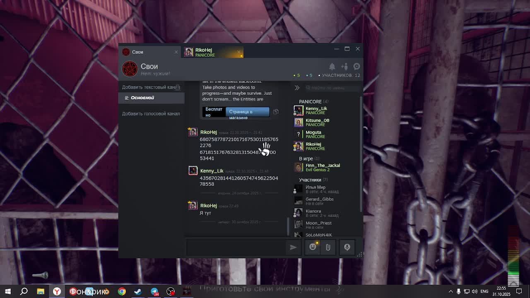
Task: Open notification bell settings for group
Action: (x=332, y=66)
